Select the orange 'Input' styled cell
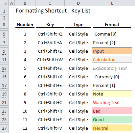135x133 pixels. point(112,51)
